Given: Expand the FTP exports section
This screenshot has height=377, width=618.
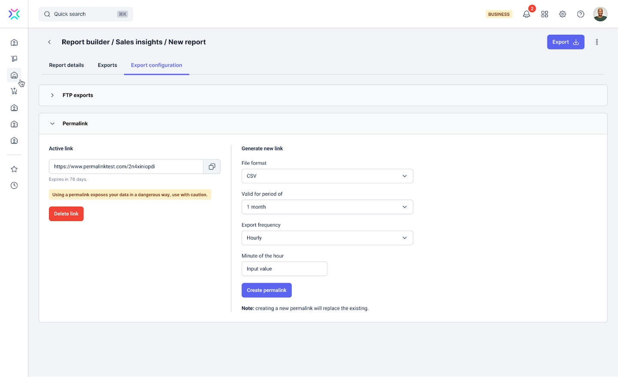Looking at the screenshot, I should (52, 95).
